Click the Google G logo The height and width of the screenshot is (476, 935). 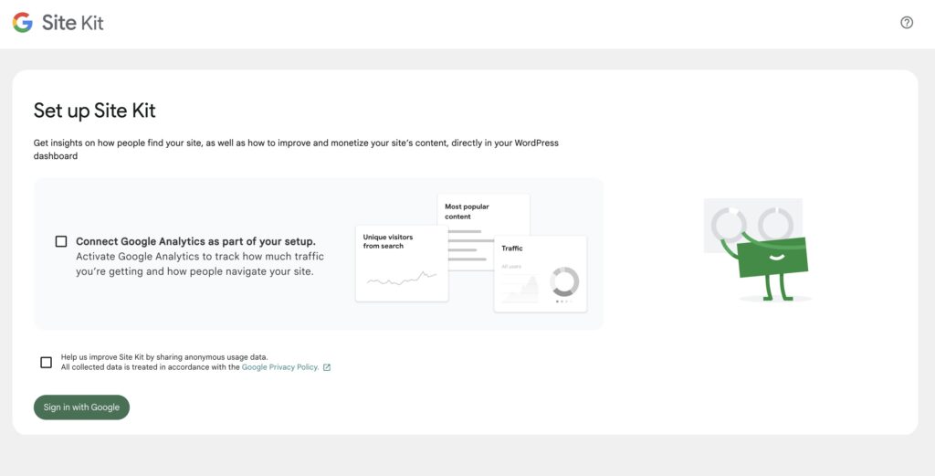23,23
